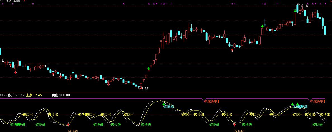
Task: Select the 庄家:37.45 indicator value
Action: (34, 95)
